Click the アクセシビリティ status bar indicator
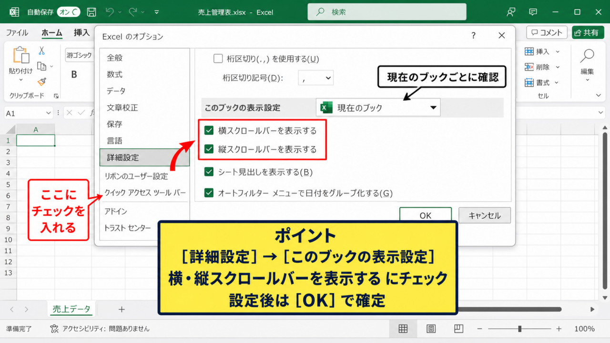The width and height of the screenshot is (610, 343). tap(100, 329)
